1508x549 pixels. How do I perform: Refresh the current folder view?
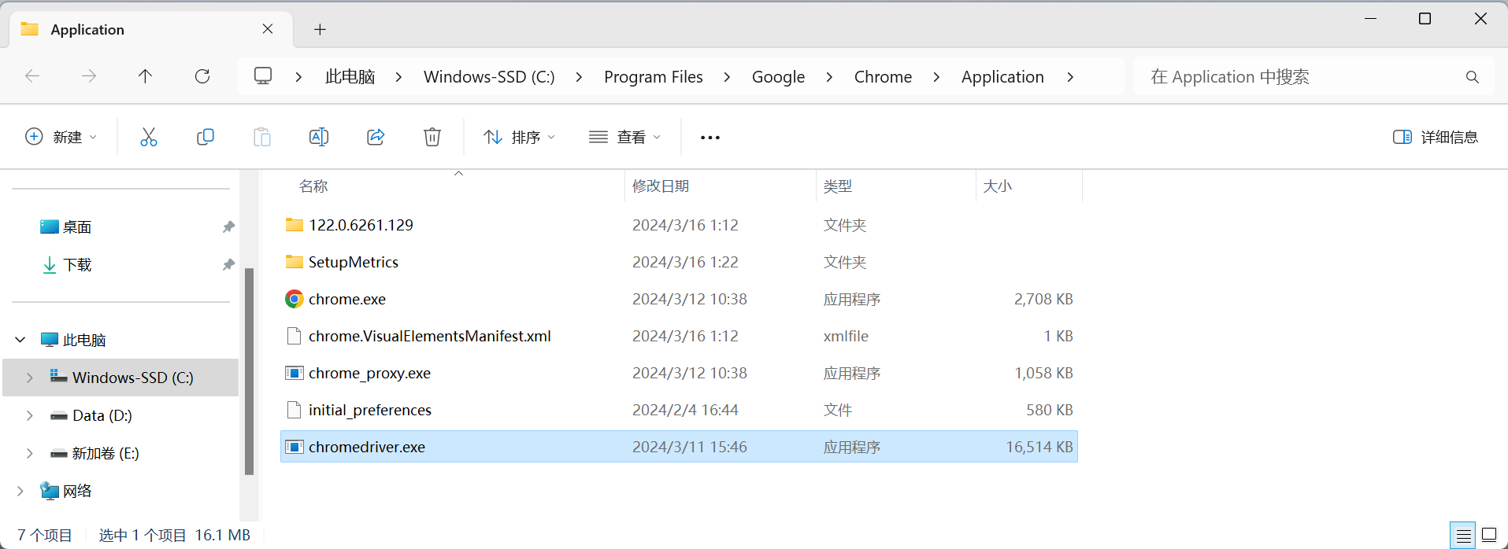(202, 76)
